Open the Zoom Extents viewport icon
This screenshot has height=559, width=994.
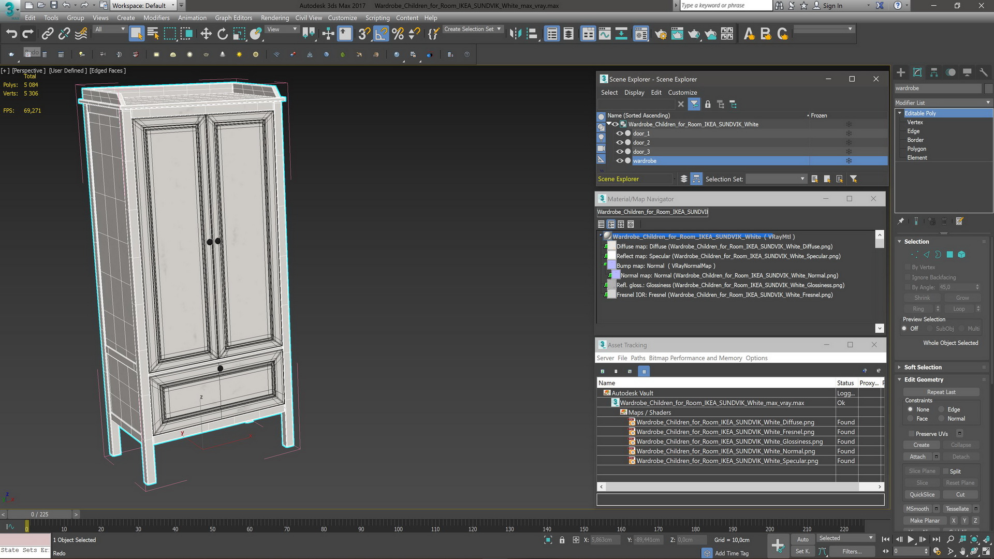point(974,539)
